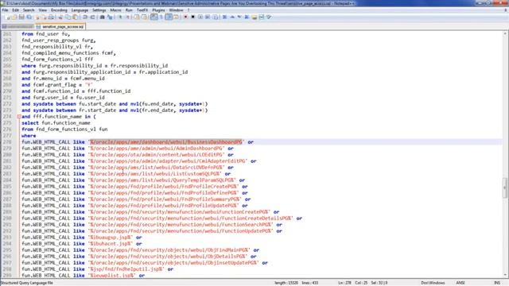The image size is (509, 286).
Task: Click the Paste toolbar icon
Action: [75, 17]
